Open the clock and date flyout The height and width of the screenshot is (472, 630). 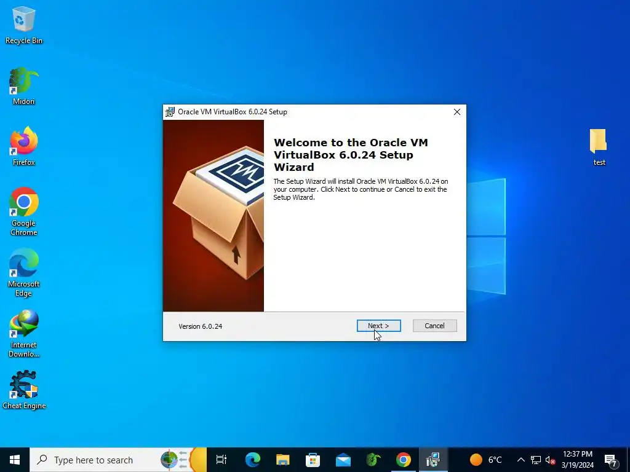coord(578,460)
